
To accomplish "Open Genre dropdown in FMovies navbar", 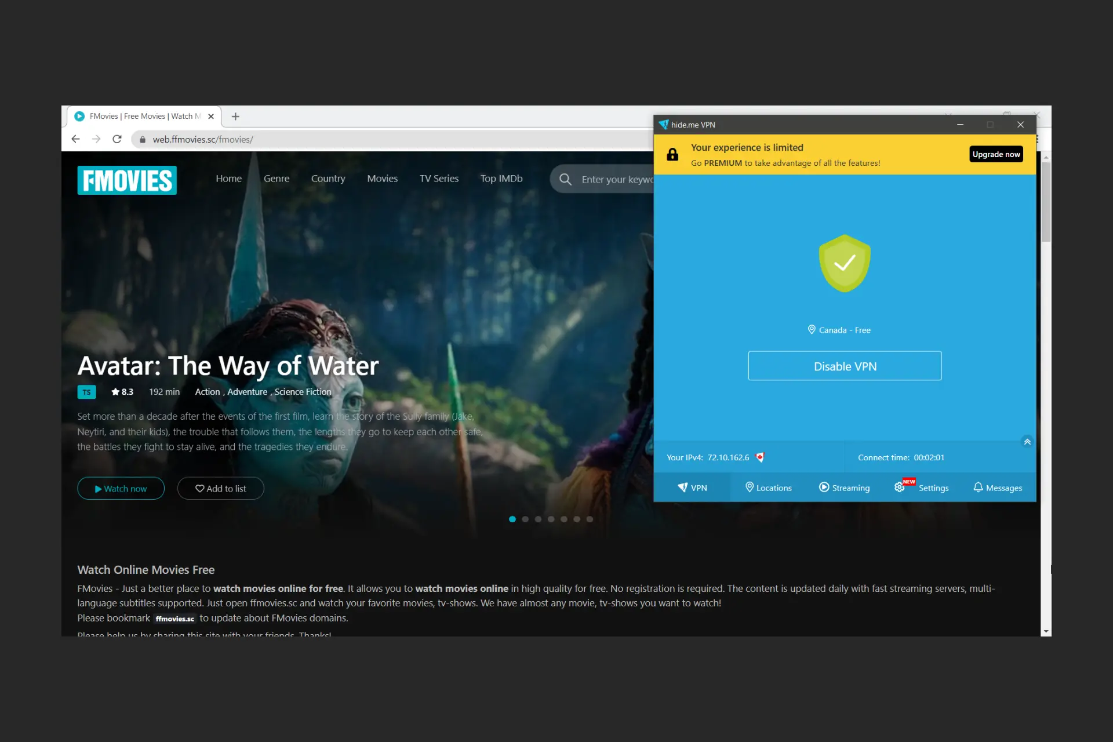I will [x=277, y=178].
